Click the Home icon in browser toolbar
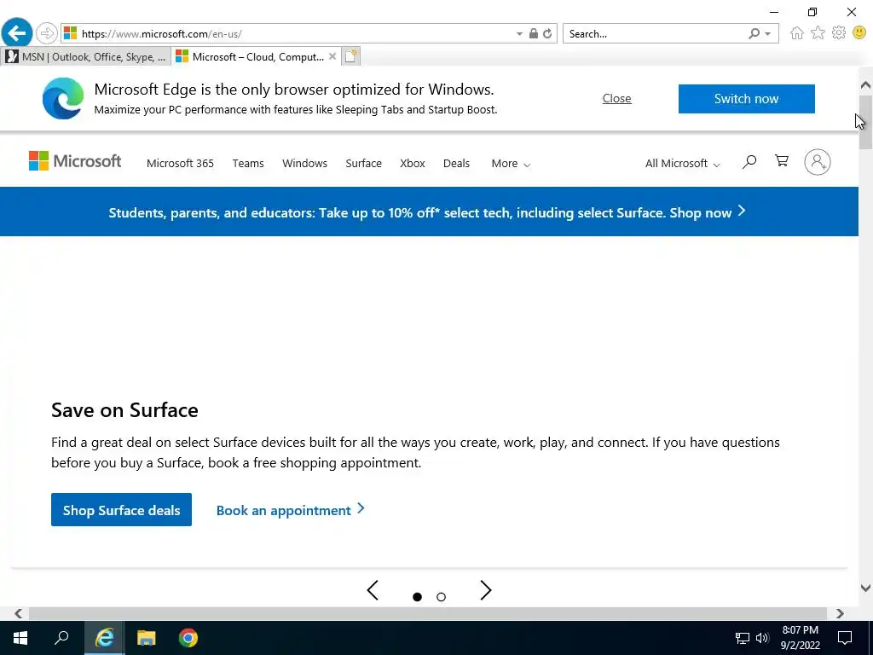The image size is (873, 655). (x=797, y=33)
